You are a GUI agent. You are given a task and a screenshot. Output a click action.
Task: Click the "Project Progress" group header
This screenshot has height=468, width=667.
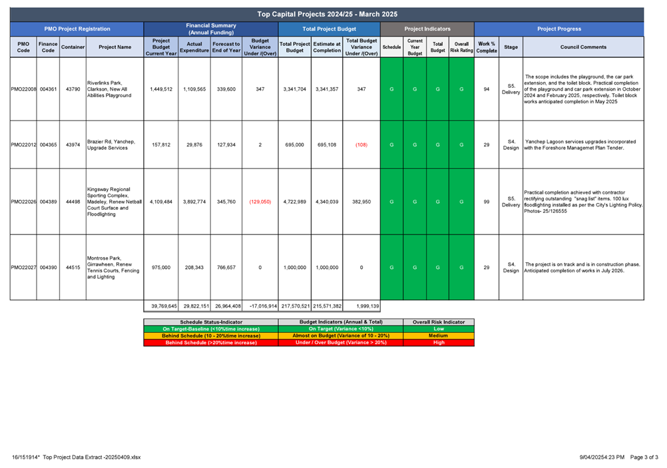pyautogui.click(x=559, y=29)
